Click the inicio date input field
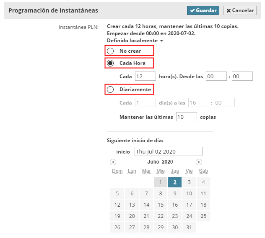The height and width of the screenshot is (238, 265). (x=168, y=151)
